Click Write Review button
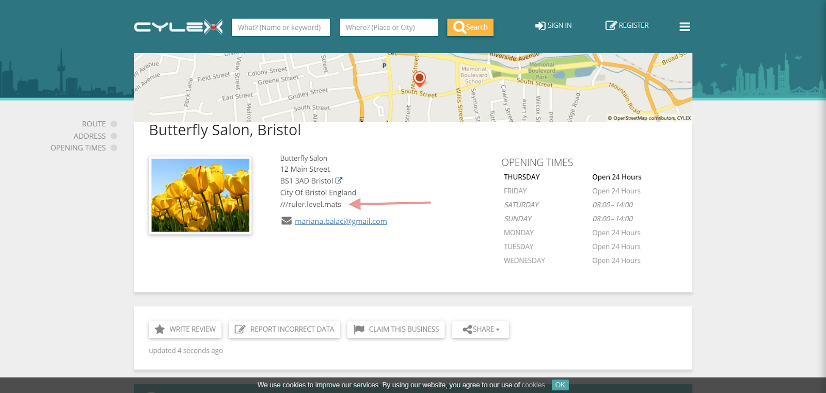The image size is (826, 393). (185, 330)
